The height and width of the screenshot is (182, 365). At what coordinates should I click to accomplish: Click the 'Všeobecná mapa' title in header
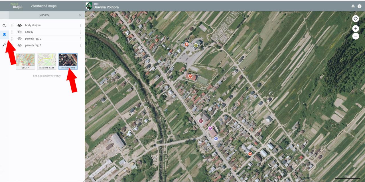click(x=44, y=6)
